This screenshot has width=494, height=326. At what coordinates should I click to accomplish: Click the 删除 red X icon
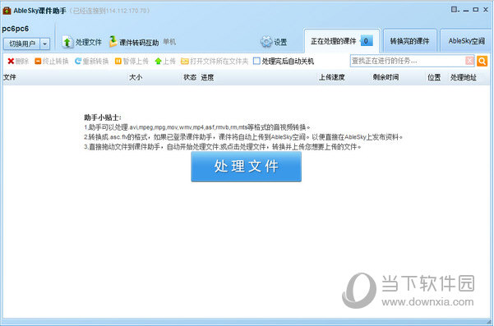11,61
